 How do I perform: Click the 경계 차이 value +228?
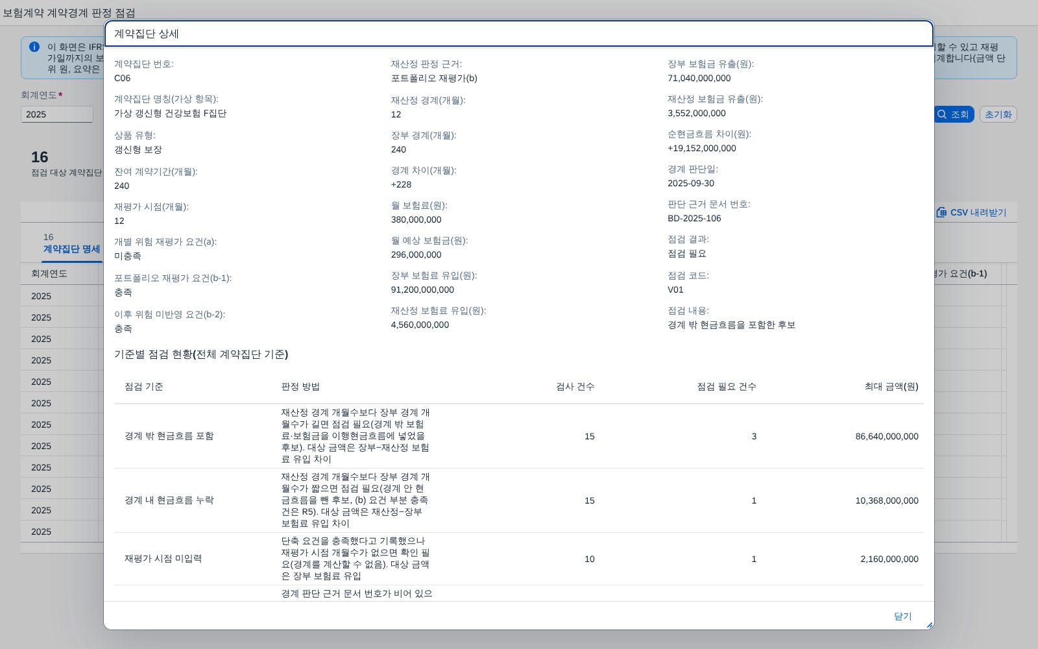pos(401,184)
